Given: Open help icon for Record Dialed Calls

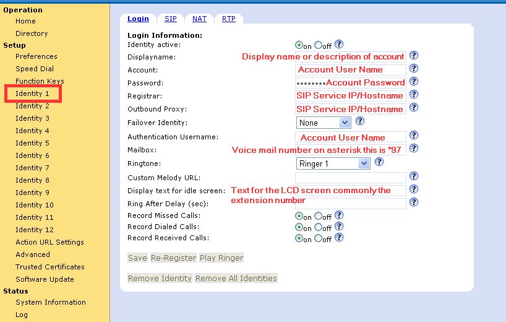Looking at the screenshot, I should click(x=339, y=226).
